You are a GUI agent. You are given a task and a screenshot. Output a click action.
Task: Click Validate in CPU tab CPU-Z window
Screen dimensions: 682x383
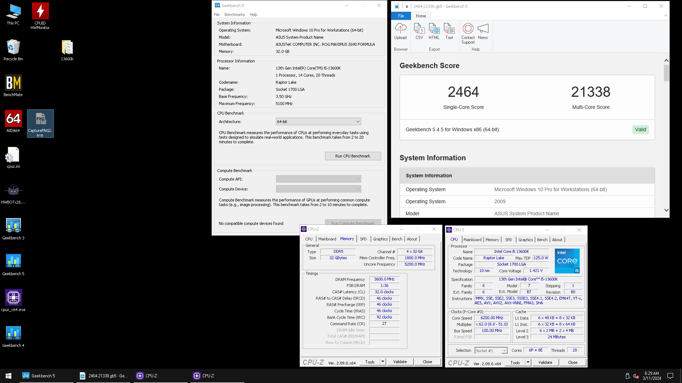click(545, 362)
